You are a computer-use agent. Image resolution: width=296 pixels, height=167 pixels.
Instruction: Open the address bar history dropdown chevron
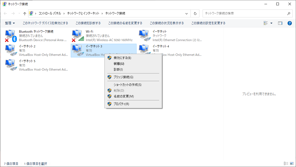click(186, 13)
